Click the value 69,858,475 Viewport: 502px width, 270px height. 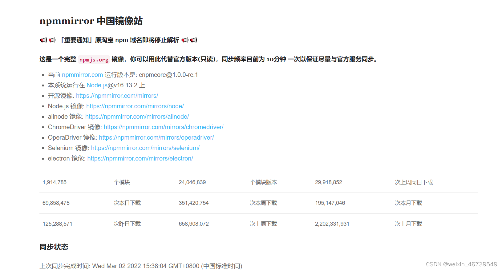(x=56, y=203)
